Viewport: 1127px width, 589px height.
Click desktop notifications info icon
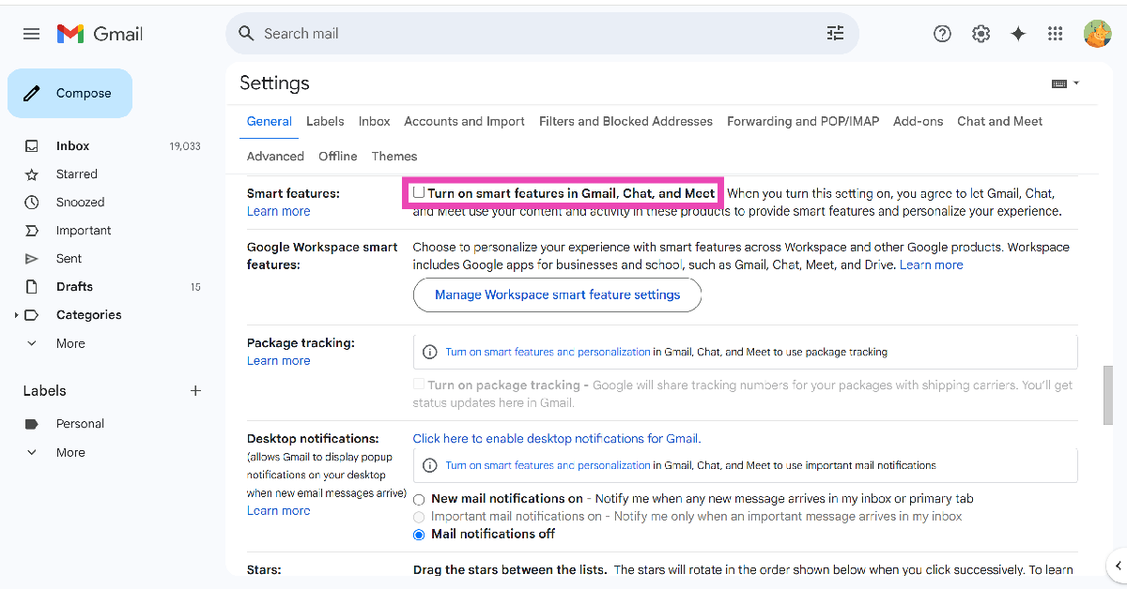click(430, 465)
